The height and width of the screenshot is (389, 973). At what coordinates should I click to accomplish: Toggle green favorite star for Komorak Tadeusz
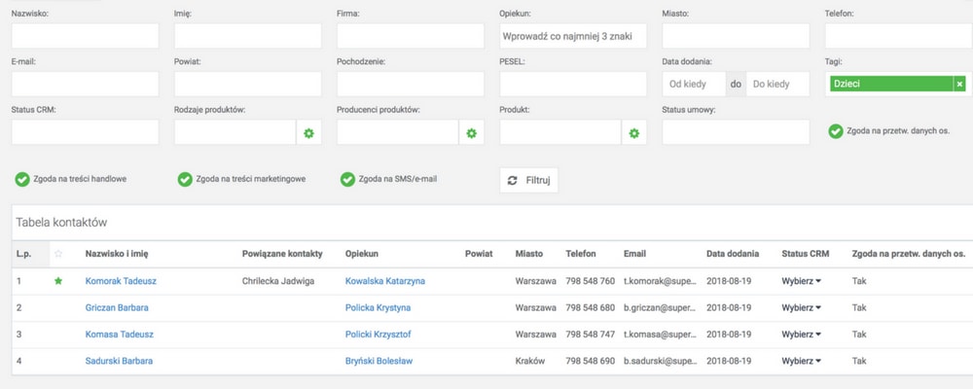[58, 281]
